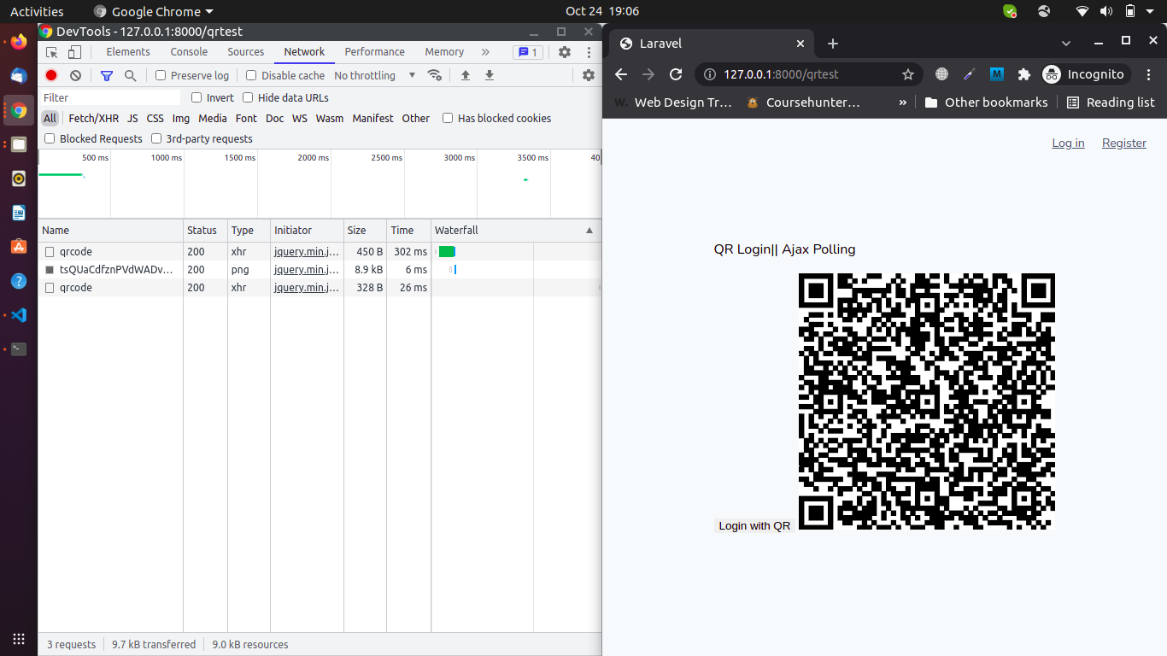Filter requests by WS type
This screenshot has height=656, width=1167.
300,119
